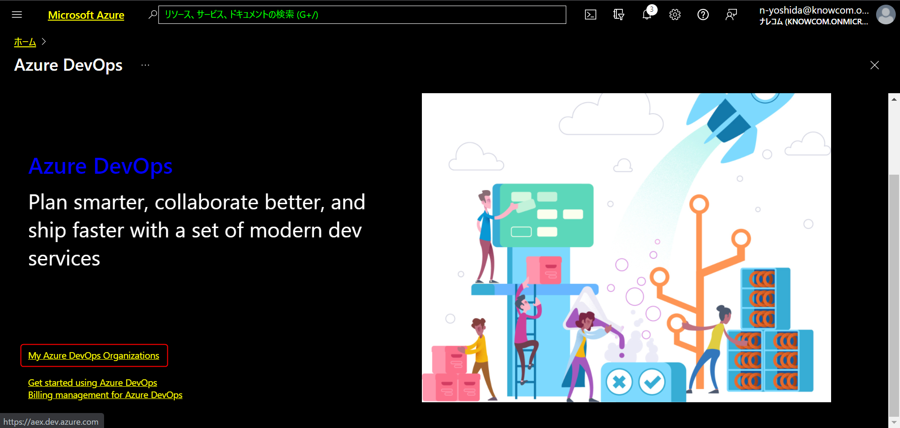The height and width of the screenshot is (428, 900).
Task: Open Help and support question icon
Action: click(x=703, y=15)
